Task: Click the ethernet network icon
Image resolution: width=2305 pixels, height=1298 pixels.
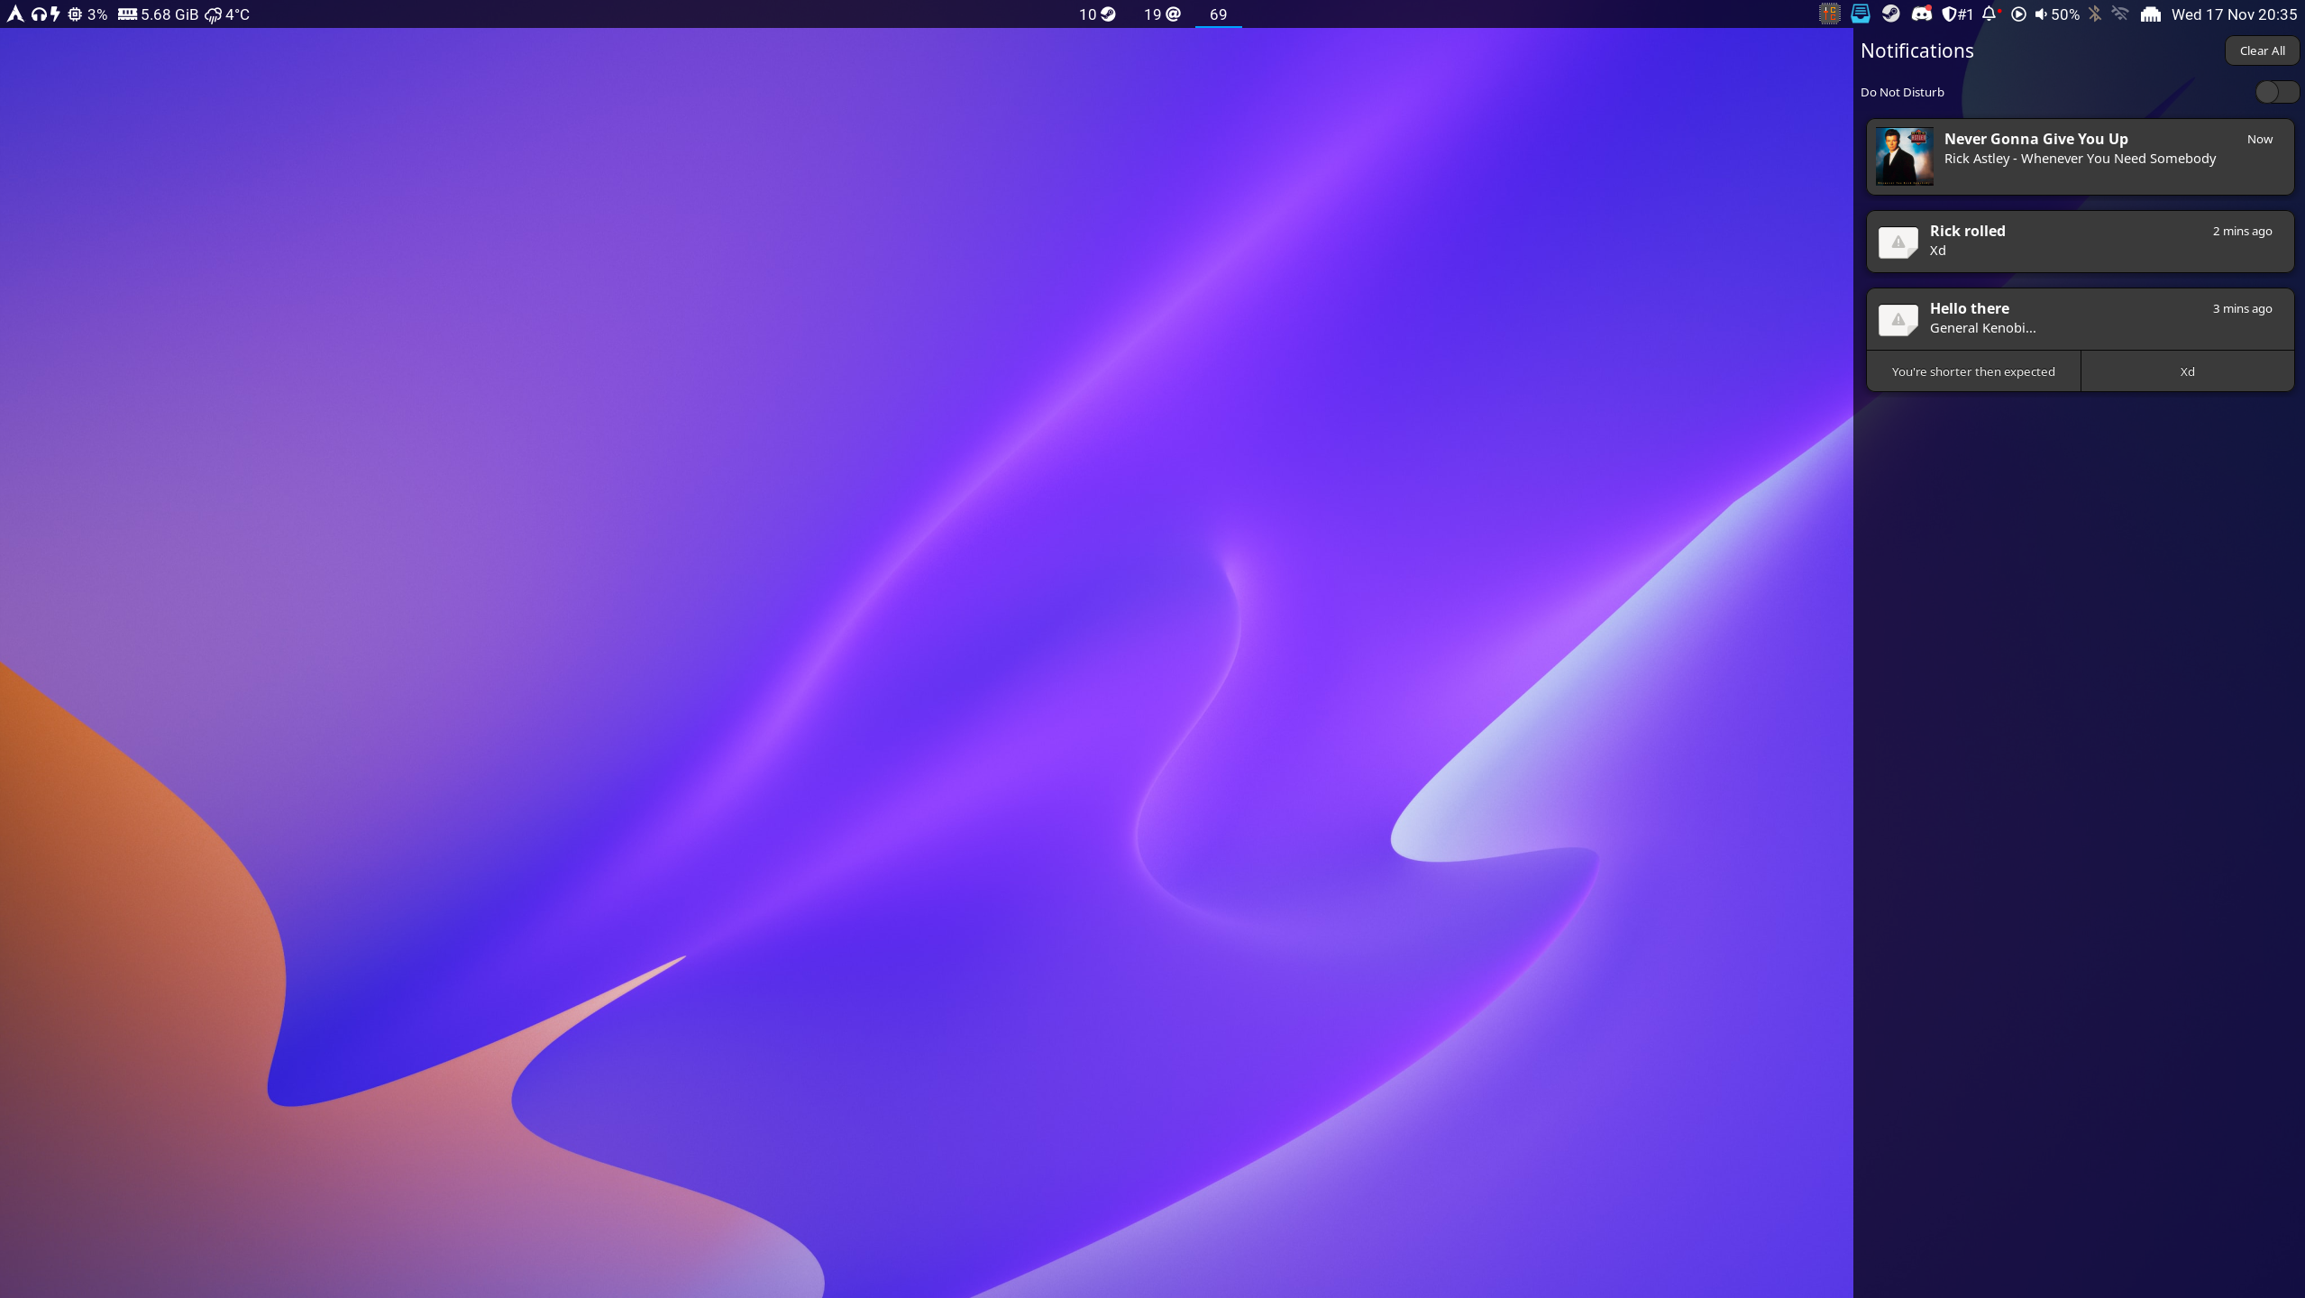Action: point(2151,14)
